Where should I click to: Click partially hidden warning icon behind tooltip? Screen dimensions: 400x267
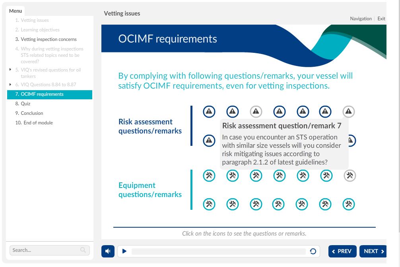coord(352,141)
